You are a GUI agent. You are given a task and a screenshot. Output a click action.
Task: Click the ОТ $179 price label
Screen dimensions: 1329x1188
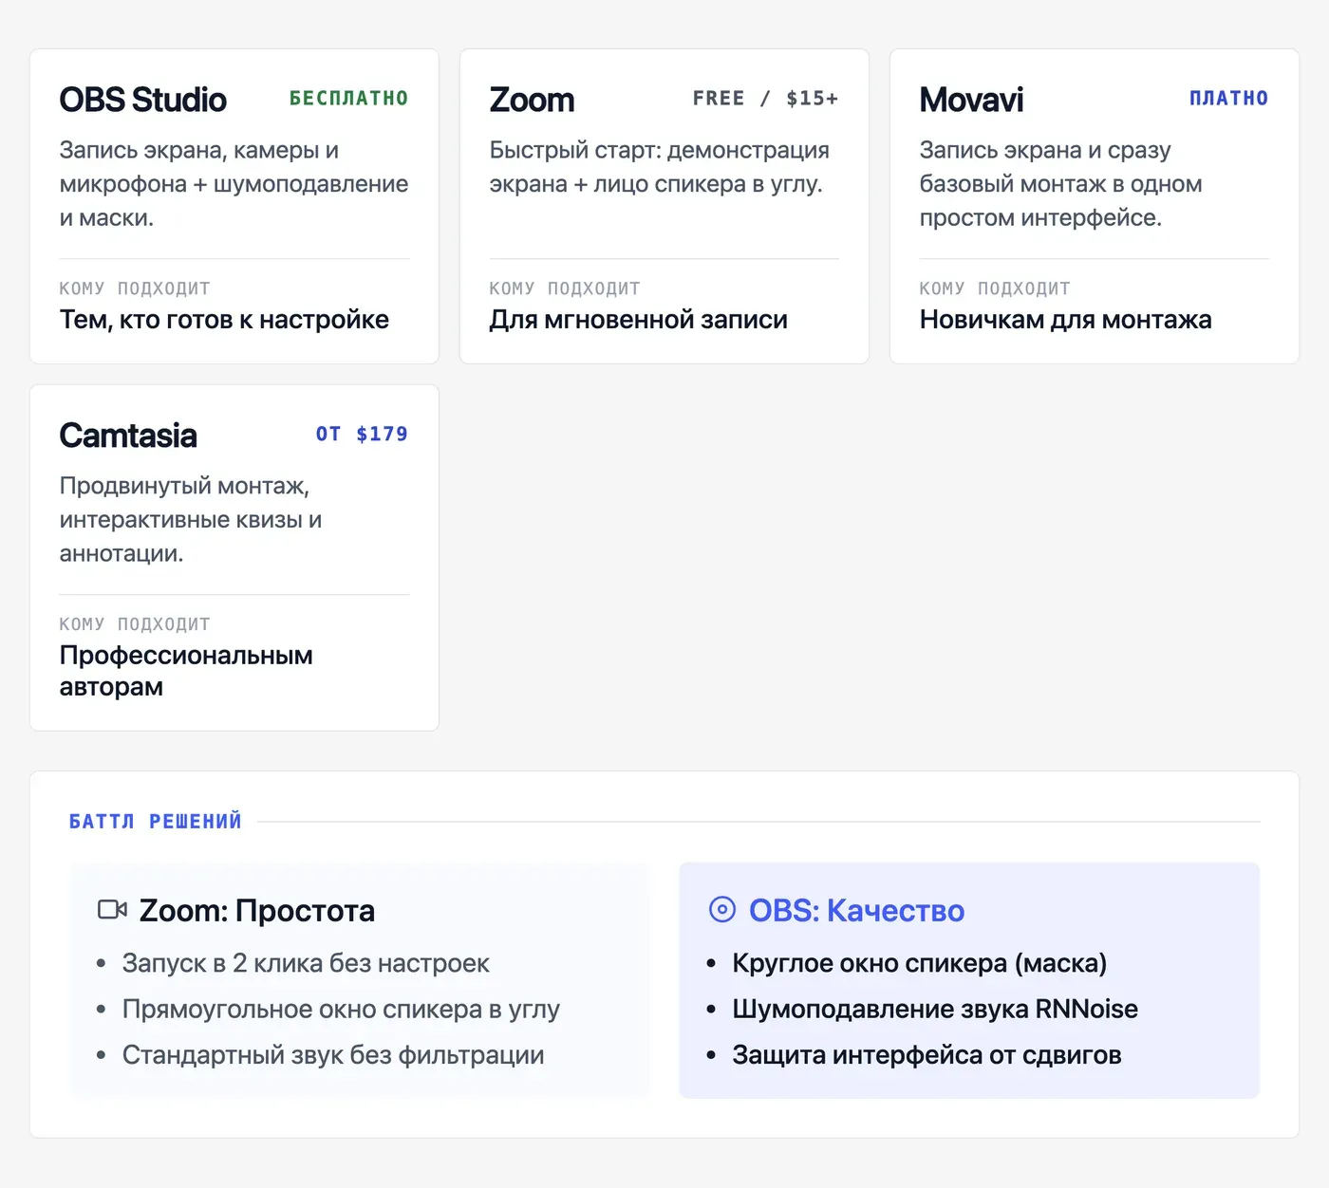[x=363, y=435]
